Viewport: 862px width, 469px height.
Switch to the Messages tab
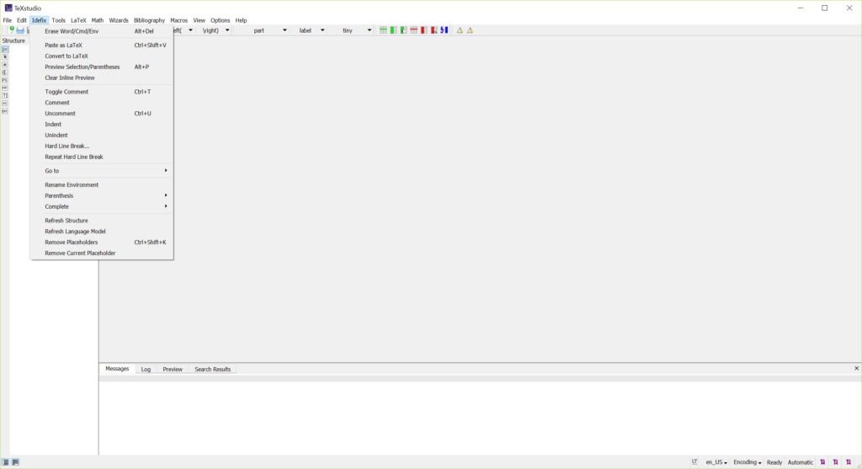[x=117, y=369]
